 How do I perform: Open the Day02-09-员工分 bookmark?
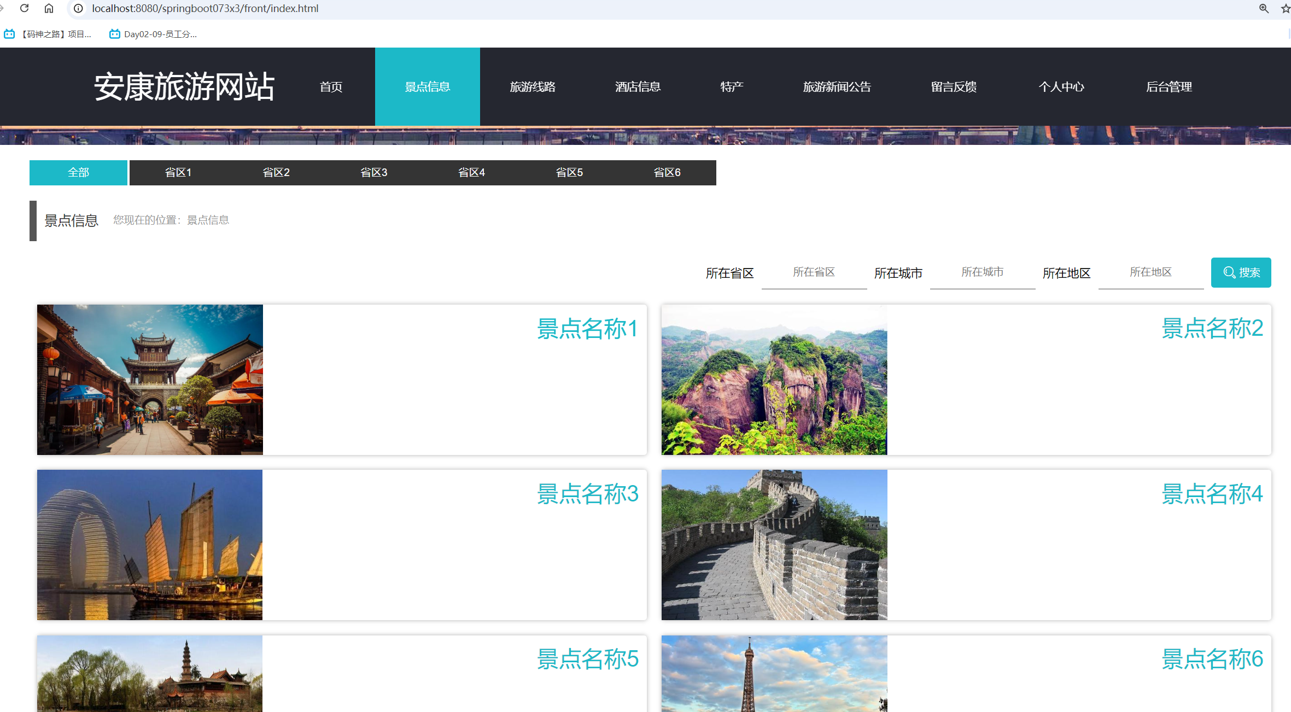click(153, 34)
